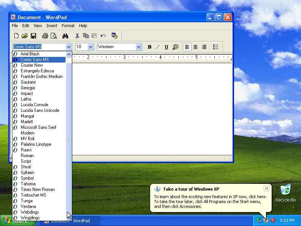Open the File menu
Screen dimensions: 301x226
point(15,26)
